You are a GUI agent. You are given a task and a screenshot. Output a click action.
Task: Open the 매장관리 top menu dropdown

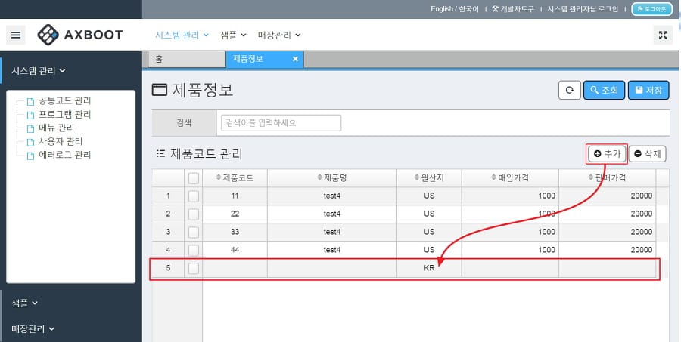pos(278,35)
